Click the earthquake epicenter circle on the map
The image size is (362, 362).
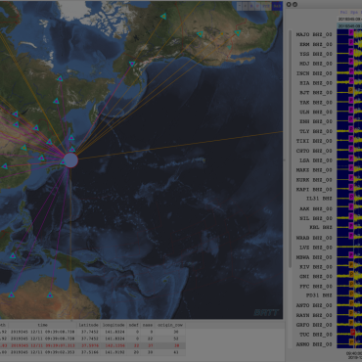(70, 160)
